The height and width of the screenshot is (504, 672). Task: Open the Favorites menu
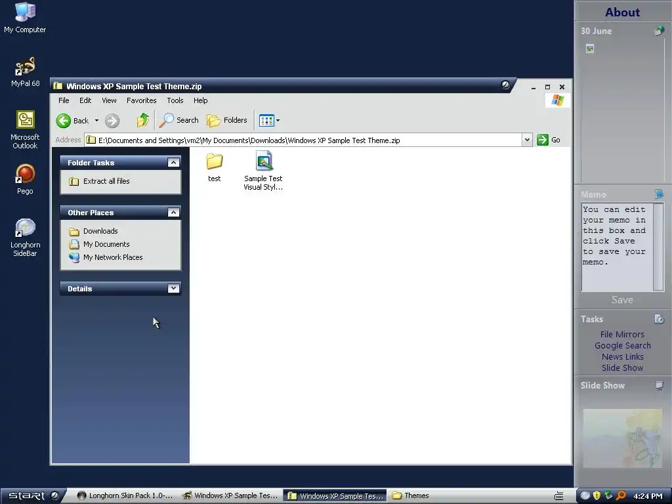pos(142,100)
